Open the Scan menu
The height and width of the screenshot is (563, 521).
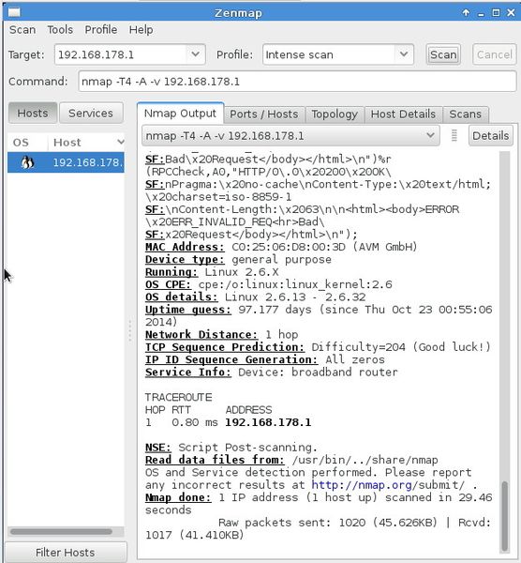[x=22, y=29]
